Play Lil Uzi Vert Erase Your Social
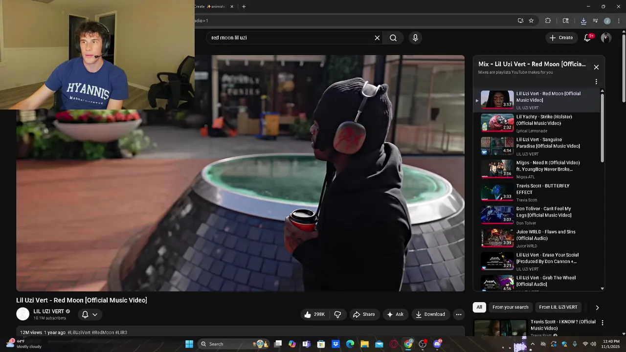Viewport: 626px width, 352px height. click(536, 261)
